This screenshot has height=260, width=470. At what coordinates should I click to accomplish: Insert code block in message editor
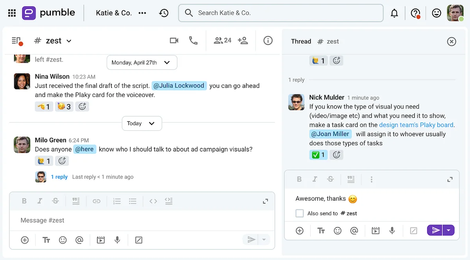[169, 201]
